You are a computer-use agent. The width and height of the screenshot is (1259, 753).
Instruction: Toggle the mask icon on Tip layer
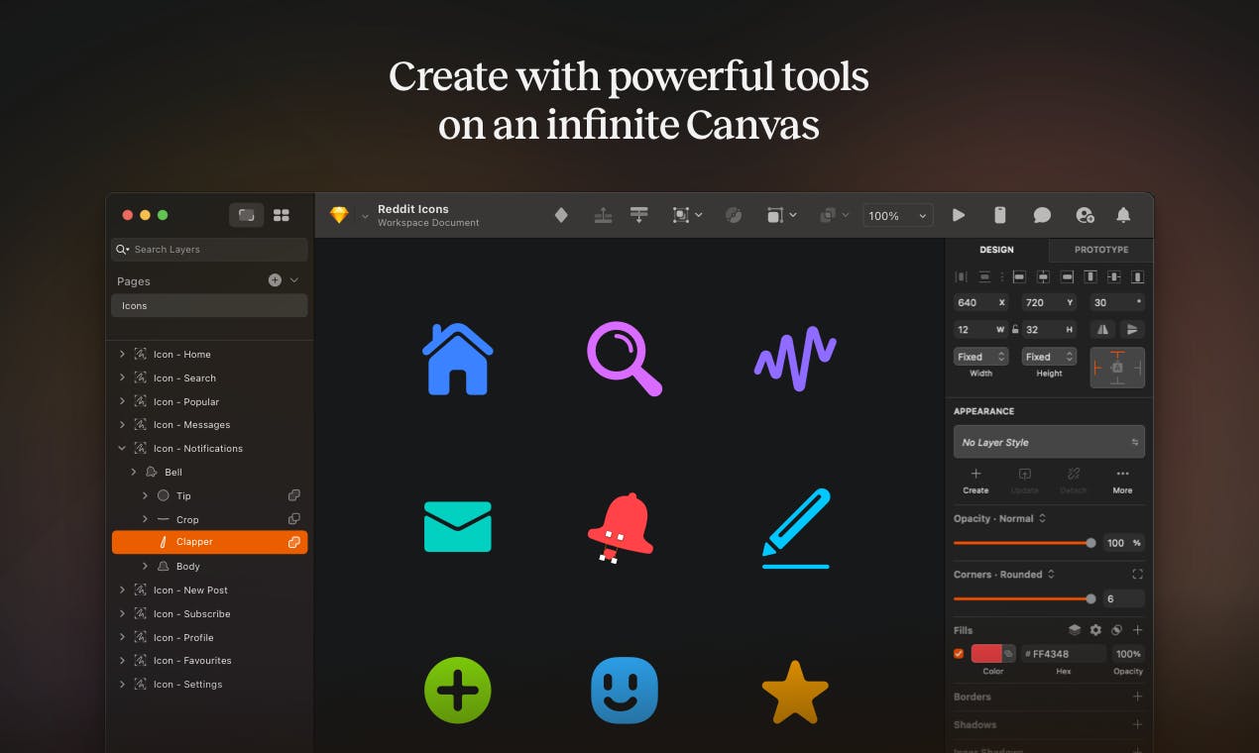[x=294, y=495]
